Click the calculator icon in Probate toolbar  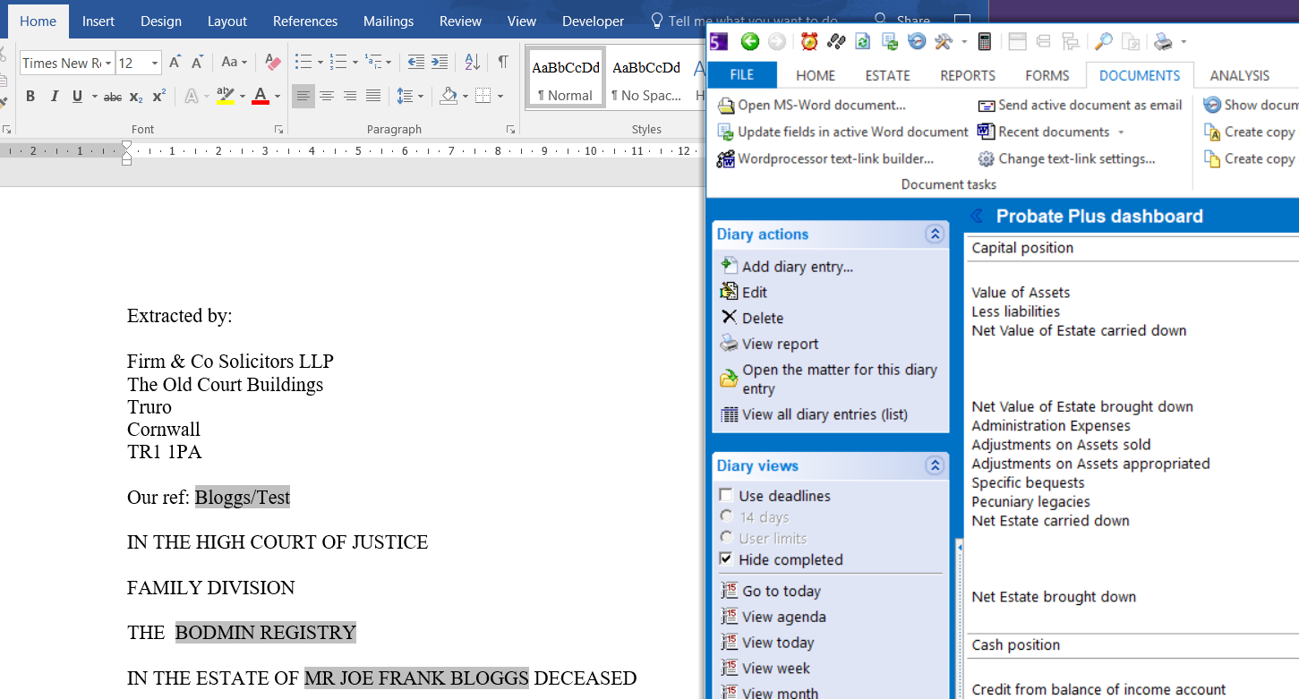point(984,41)
